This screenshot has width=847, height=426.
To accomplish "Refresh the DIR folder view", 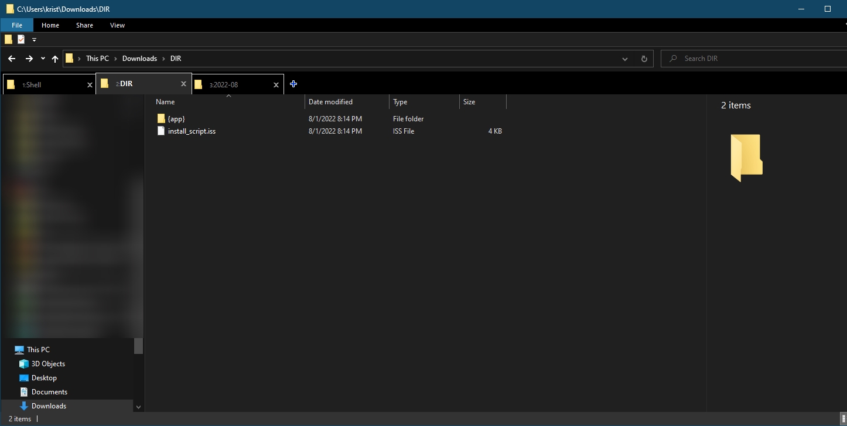I will (x=644, y=59).
